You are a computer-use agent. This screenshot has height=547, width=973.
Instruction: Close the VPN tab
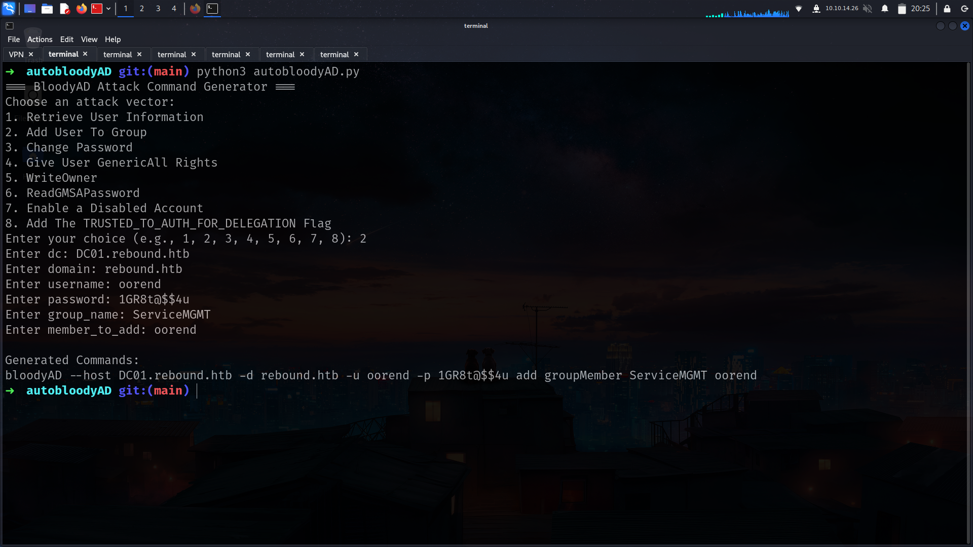pyautogui.click(x=31, y=54)
